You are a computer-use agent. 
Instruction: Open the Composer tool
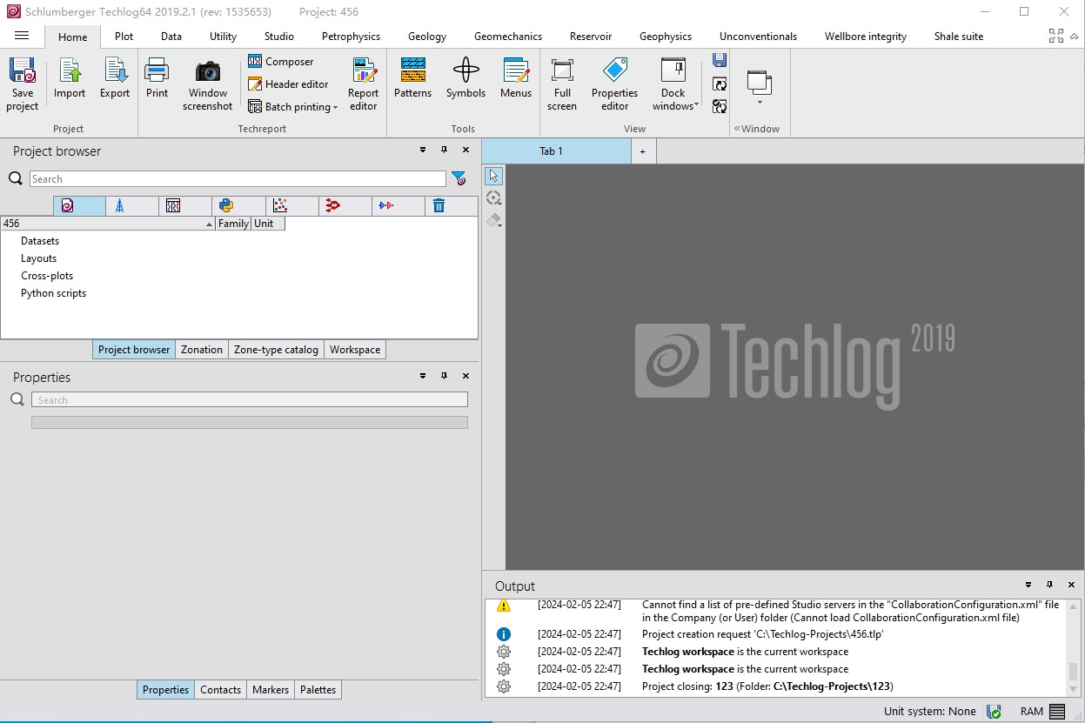(x=280, y=62)
